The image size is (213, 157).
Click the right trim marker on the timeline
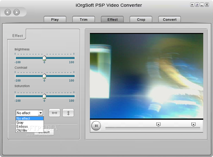pos(193,124)
